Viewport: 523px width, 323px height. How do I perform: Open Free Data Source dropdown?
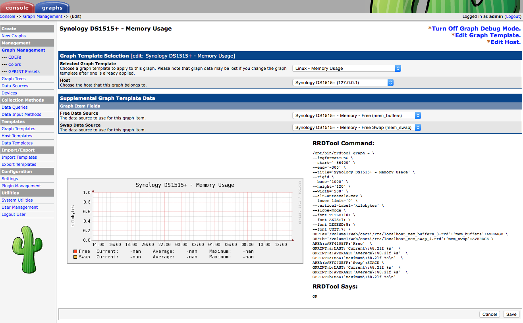(x=357, y=115)
